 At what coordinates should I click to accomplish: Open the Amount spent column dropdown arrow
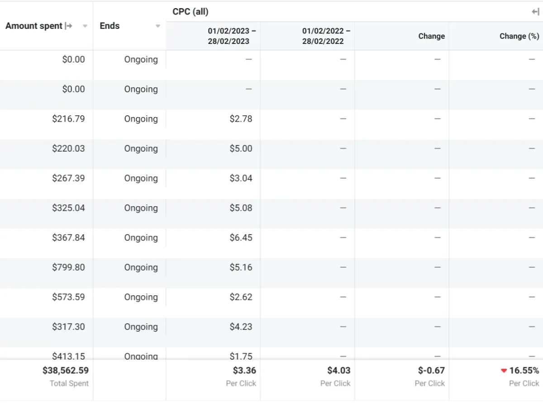point(85,26)
